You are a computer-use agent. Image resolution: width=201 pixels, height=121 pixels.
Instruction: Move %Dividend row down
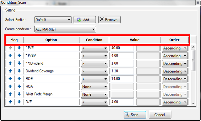pyautogui.click(x=19, y=63)
